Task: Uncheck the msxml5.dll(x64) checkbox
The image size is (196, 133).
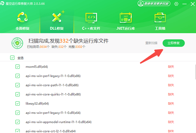Action: pos(18,67)
